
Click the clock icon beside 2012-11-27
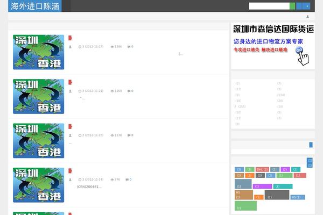pyautogui.click(x=80, y=47)
